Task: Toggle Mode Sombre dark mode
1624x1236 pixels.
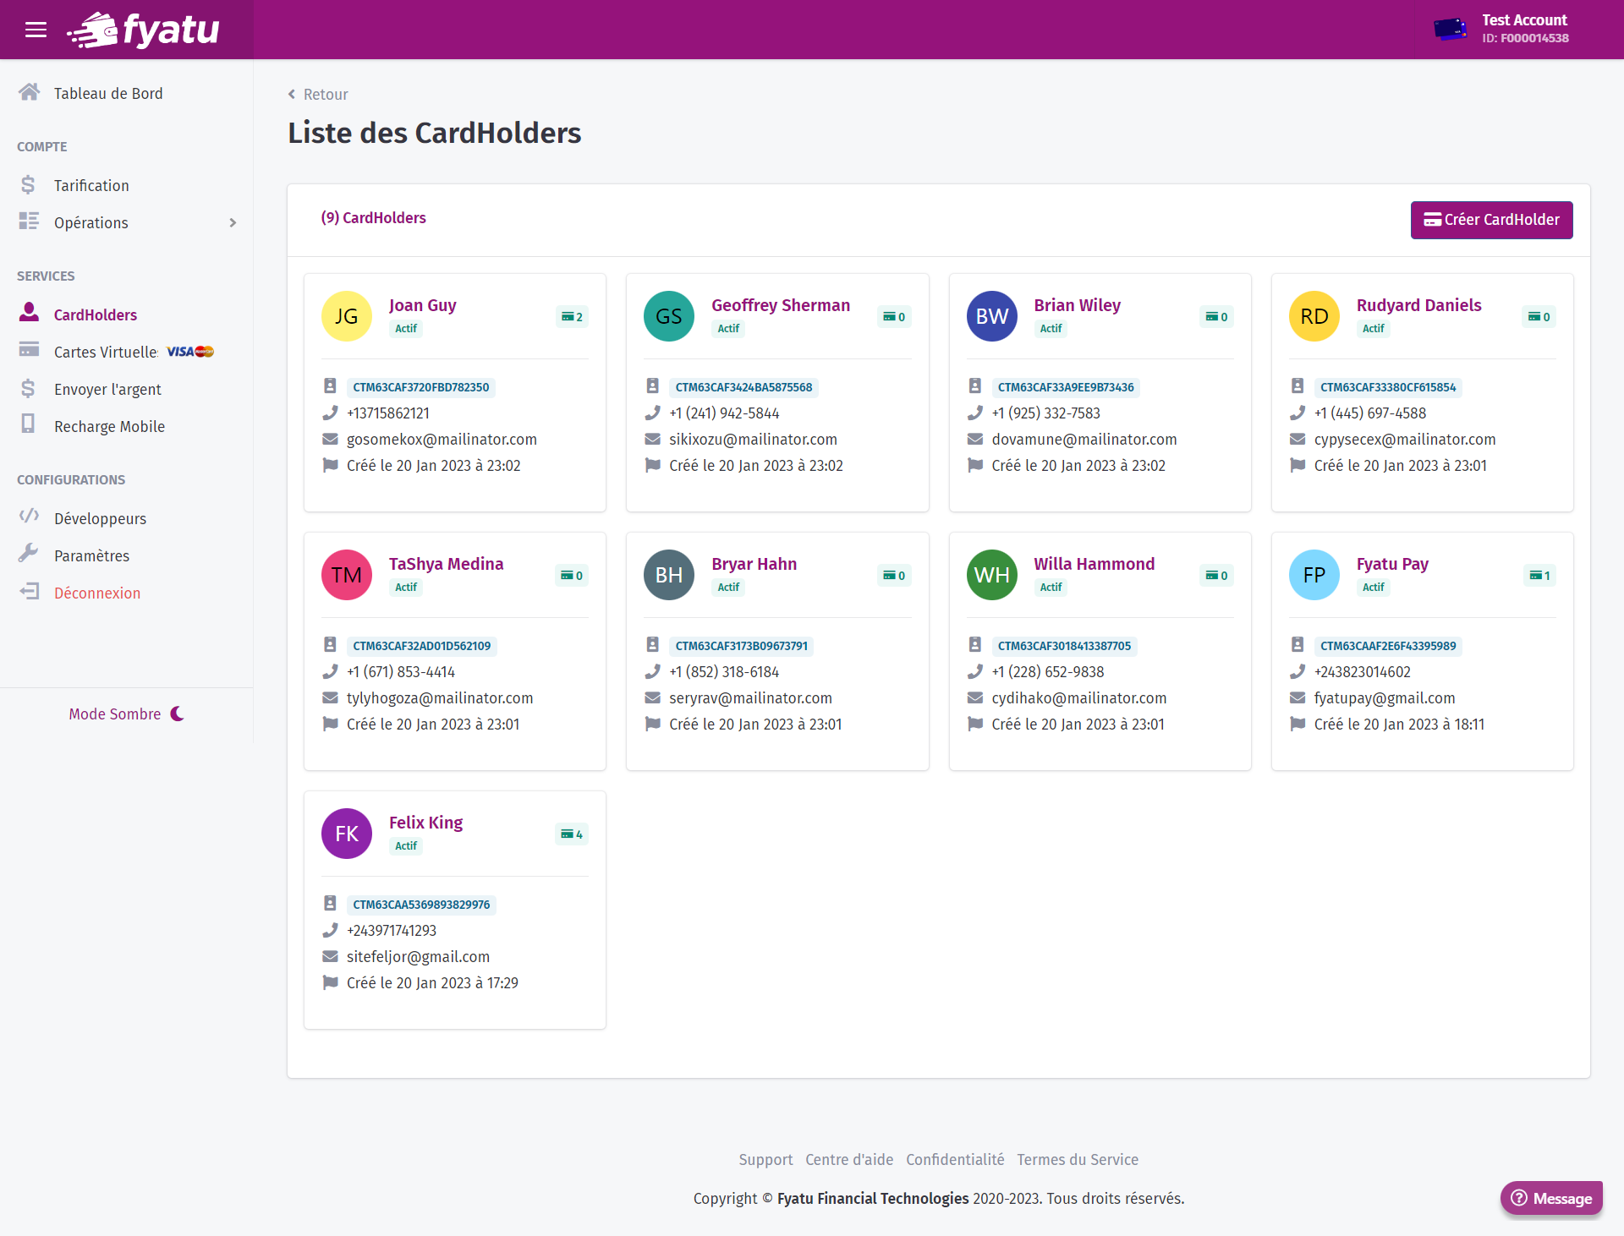Action: pos(127,714)
